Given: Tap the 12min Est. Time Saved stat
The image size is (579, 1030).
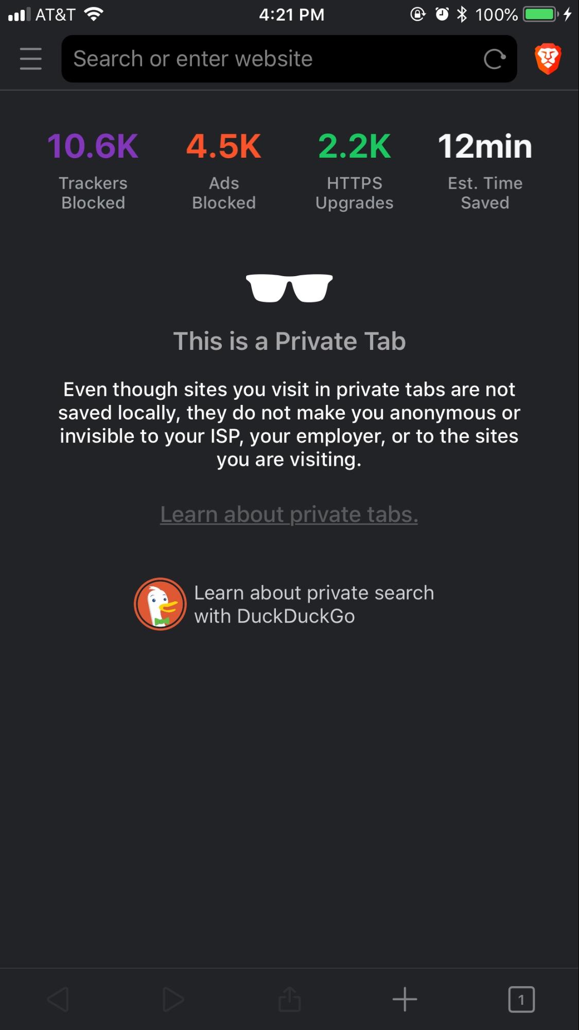Looking at the screenshot, I should coord(485,171).
